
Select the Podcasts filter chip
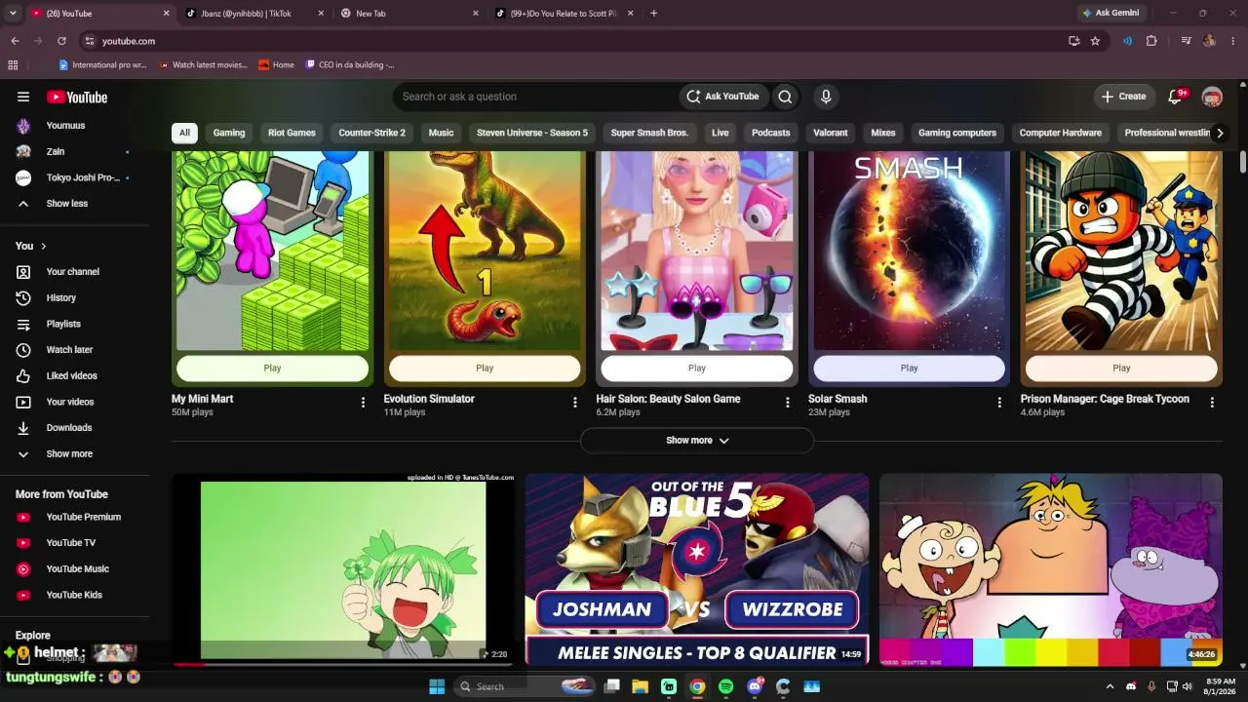click(x=770, y=133)
